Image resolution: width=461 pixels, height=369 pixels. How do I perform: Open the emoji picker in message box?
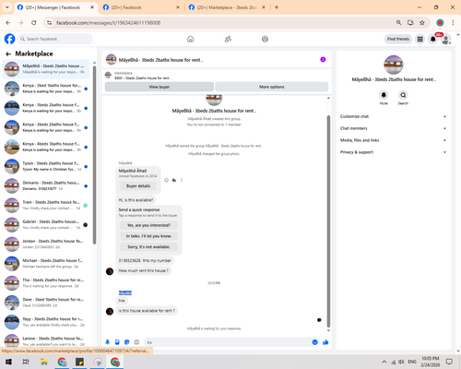[x=314, y=342]
